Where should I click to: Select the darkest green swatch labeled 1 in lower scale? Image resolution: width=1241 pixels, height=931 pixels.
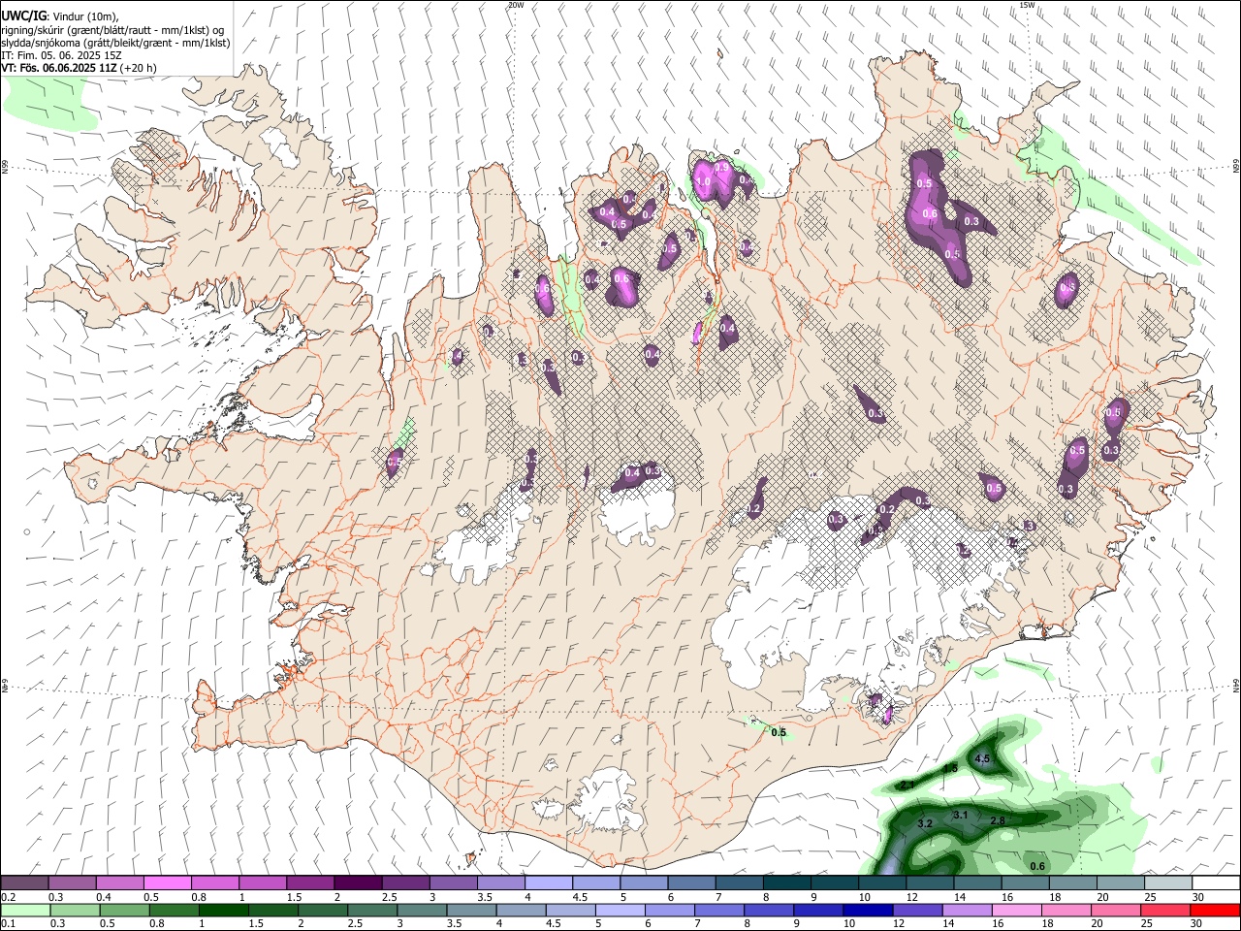point(223,911)
